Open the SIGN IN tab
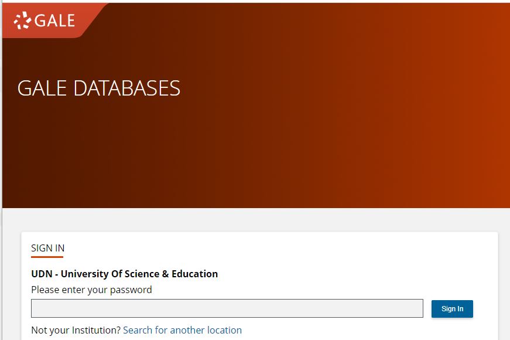 (x=48, y=248)
